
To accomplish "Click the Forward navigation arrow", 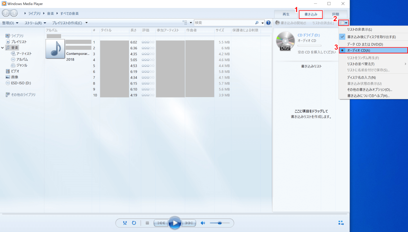I will [14, 13].
